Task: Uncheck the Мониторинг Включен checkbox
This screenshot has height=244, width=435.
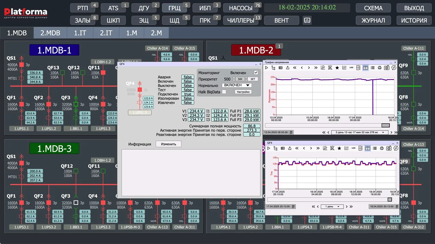Action: 256,73
